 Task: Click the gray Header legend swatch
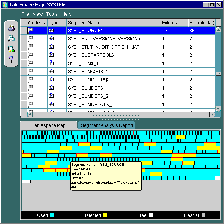(x=203, y=215)
